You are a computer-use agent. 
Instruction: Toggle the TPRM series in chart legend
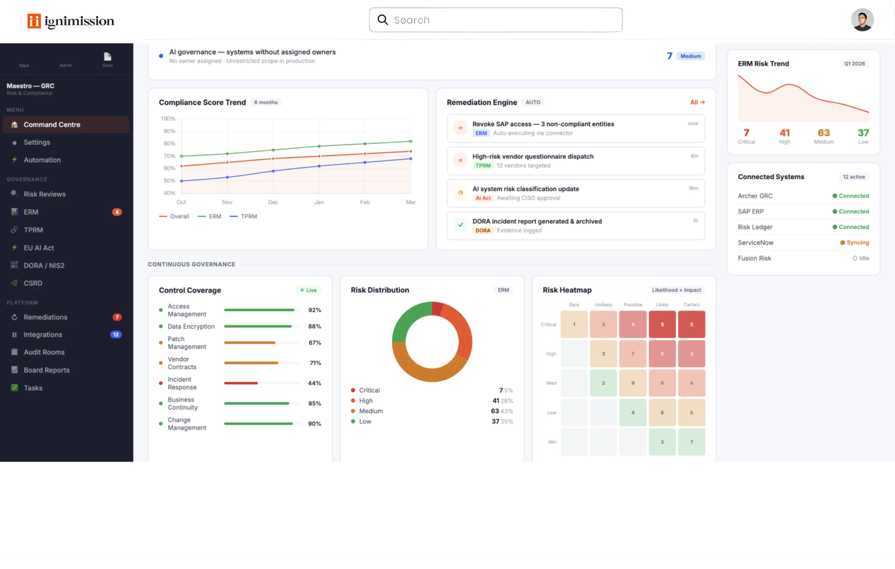click(243, 216)
